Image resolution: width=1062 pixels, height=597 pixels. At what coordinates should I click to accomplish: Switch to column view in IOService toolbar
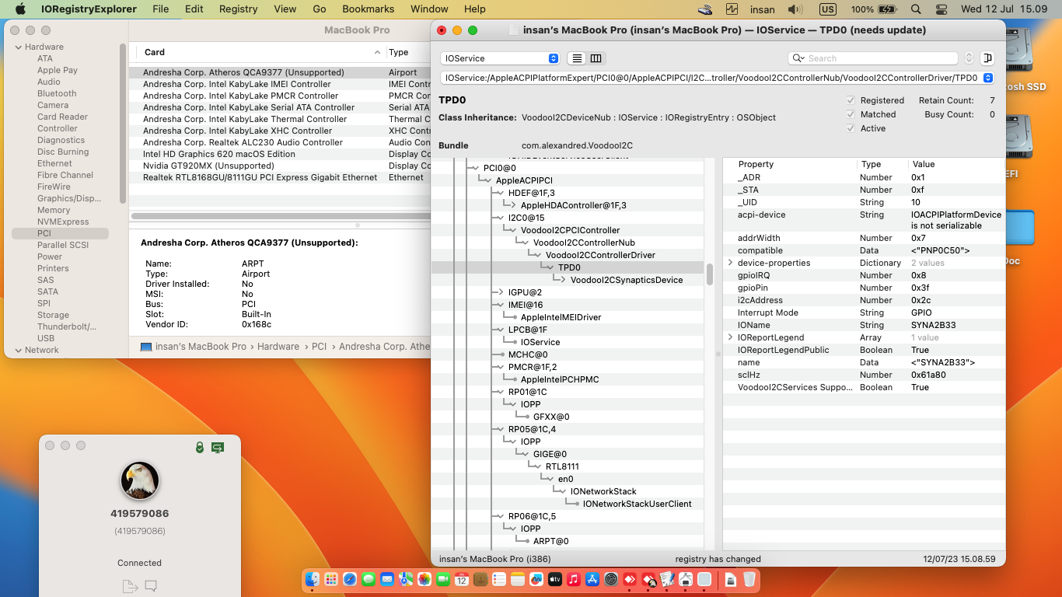(596, 58)
